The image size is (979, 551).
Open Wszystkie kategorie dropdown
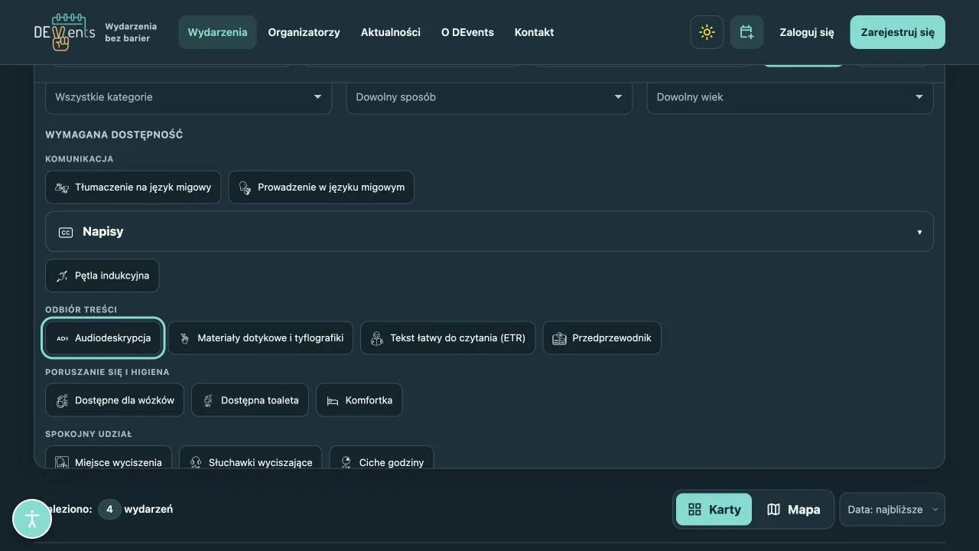pyautogui.click(x=189, y=97)
